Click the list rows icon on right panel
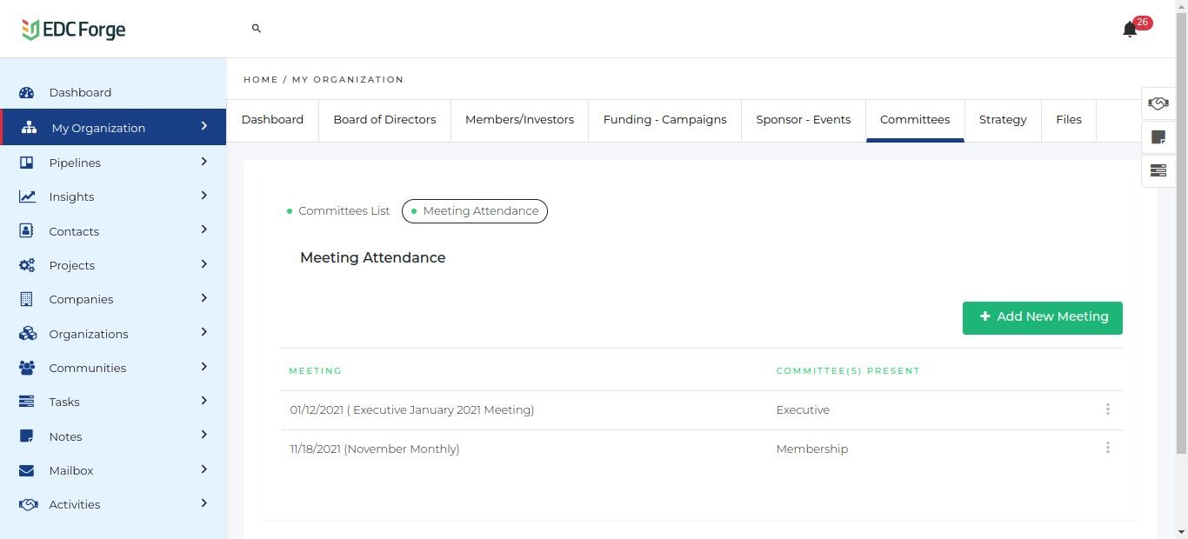This screenshot has width=1188, height=539. [1158, 170]
